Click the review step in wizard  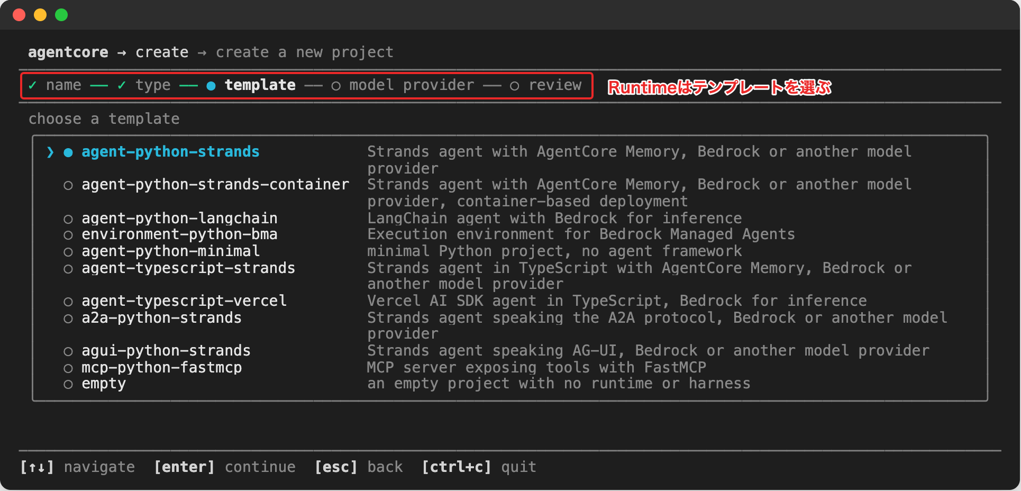tap(555, 85)
